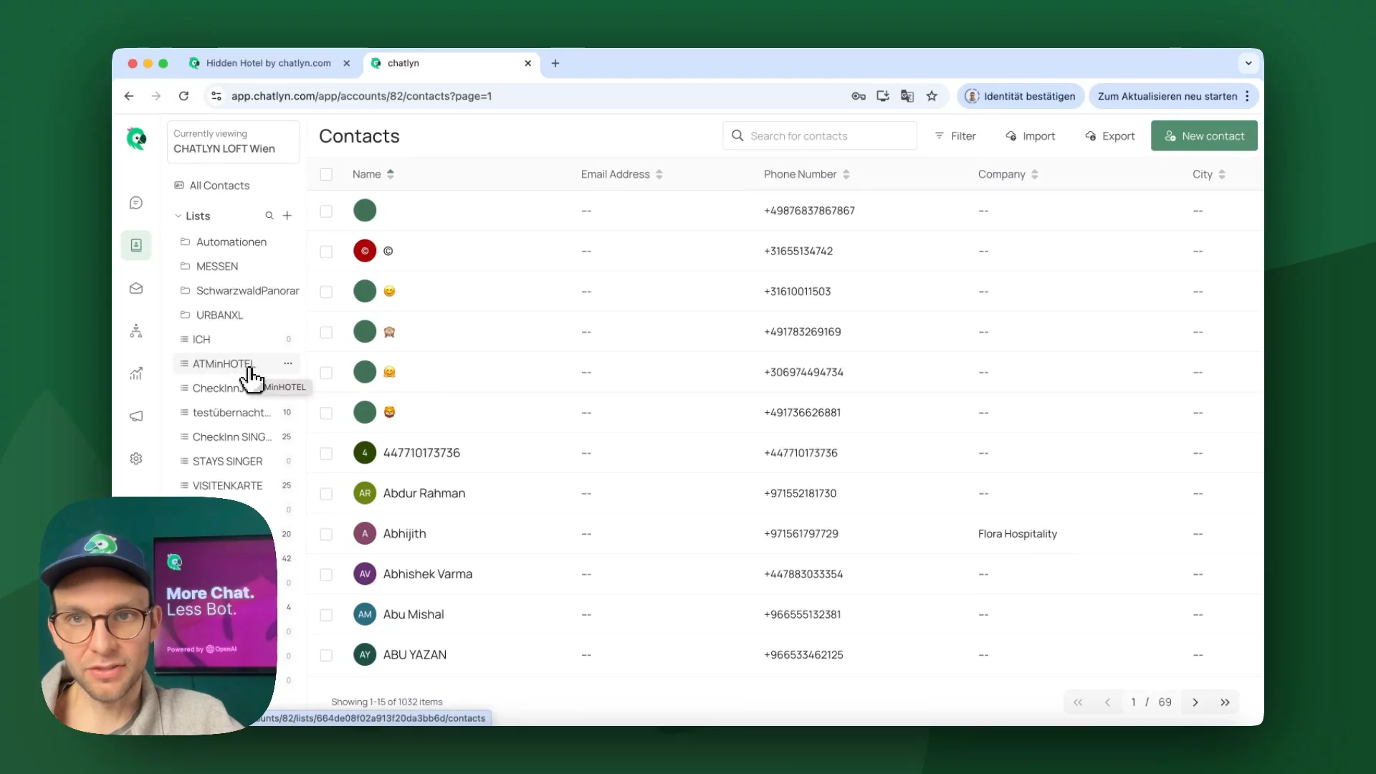
Task: Click the add new list plus icon
Action: point(287,216)
